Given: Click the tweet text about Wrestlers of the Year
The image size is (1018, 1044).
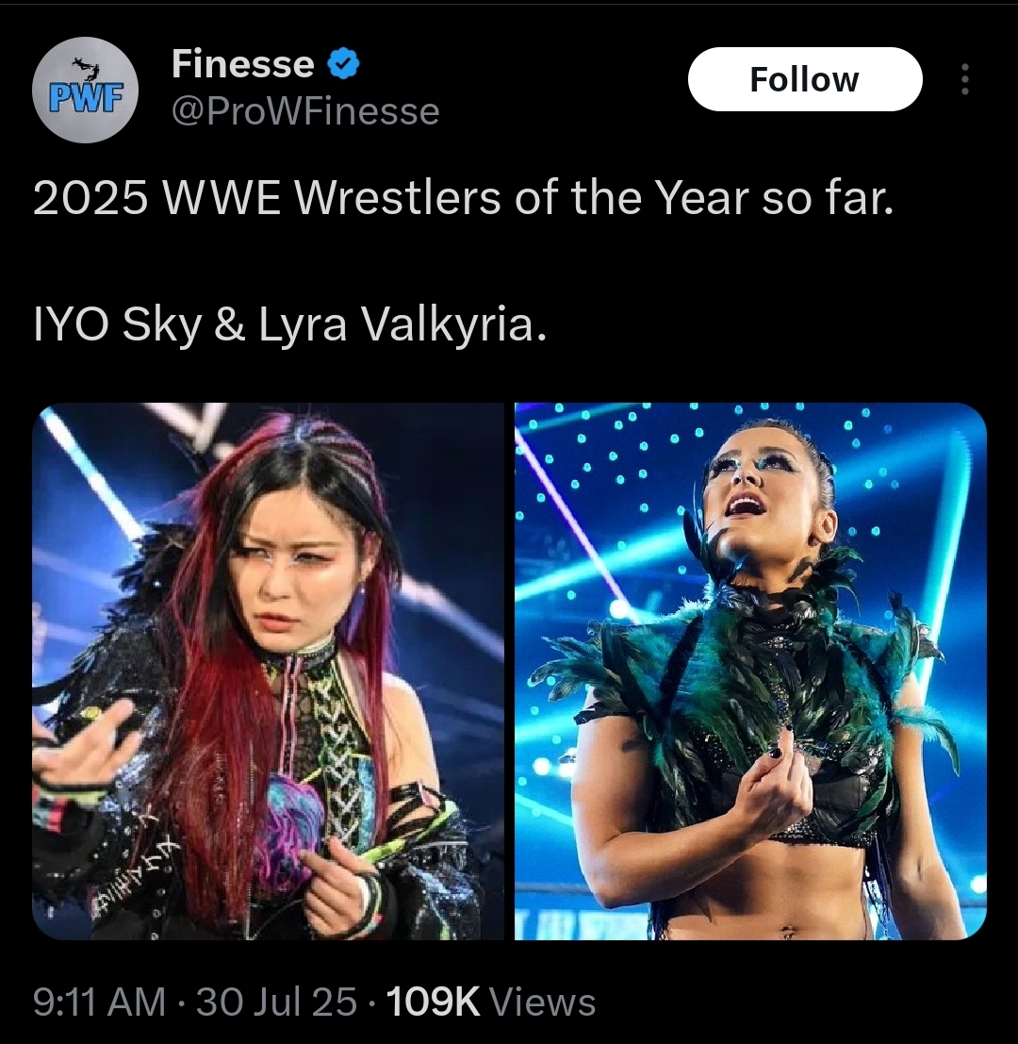Looking at the screenshot, I should pos(463,198).
